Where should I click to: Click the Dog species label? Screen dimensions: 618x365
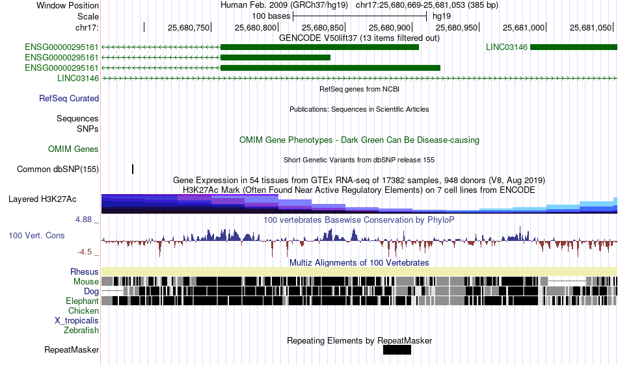coord(91,292)
